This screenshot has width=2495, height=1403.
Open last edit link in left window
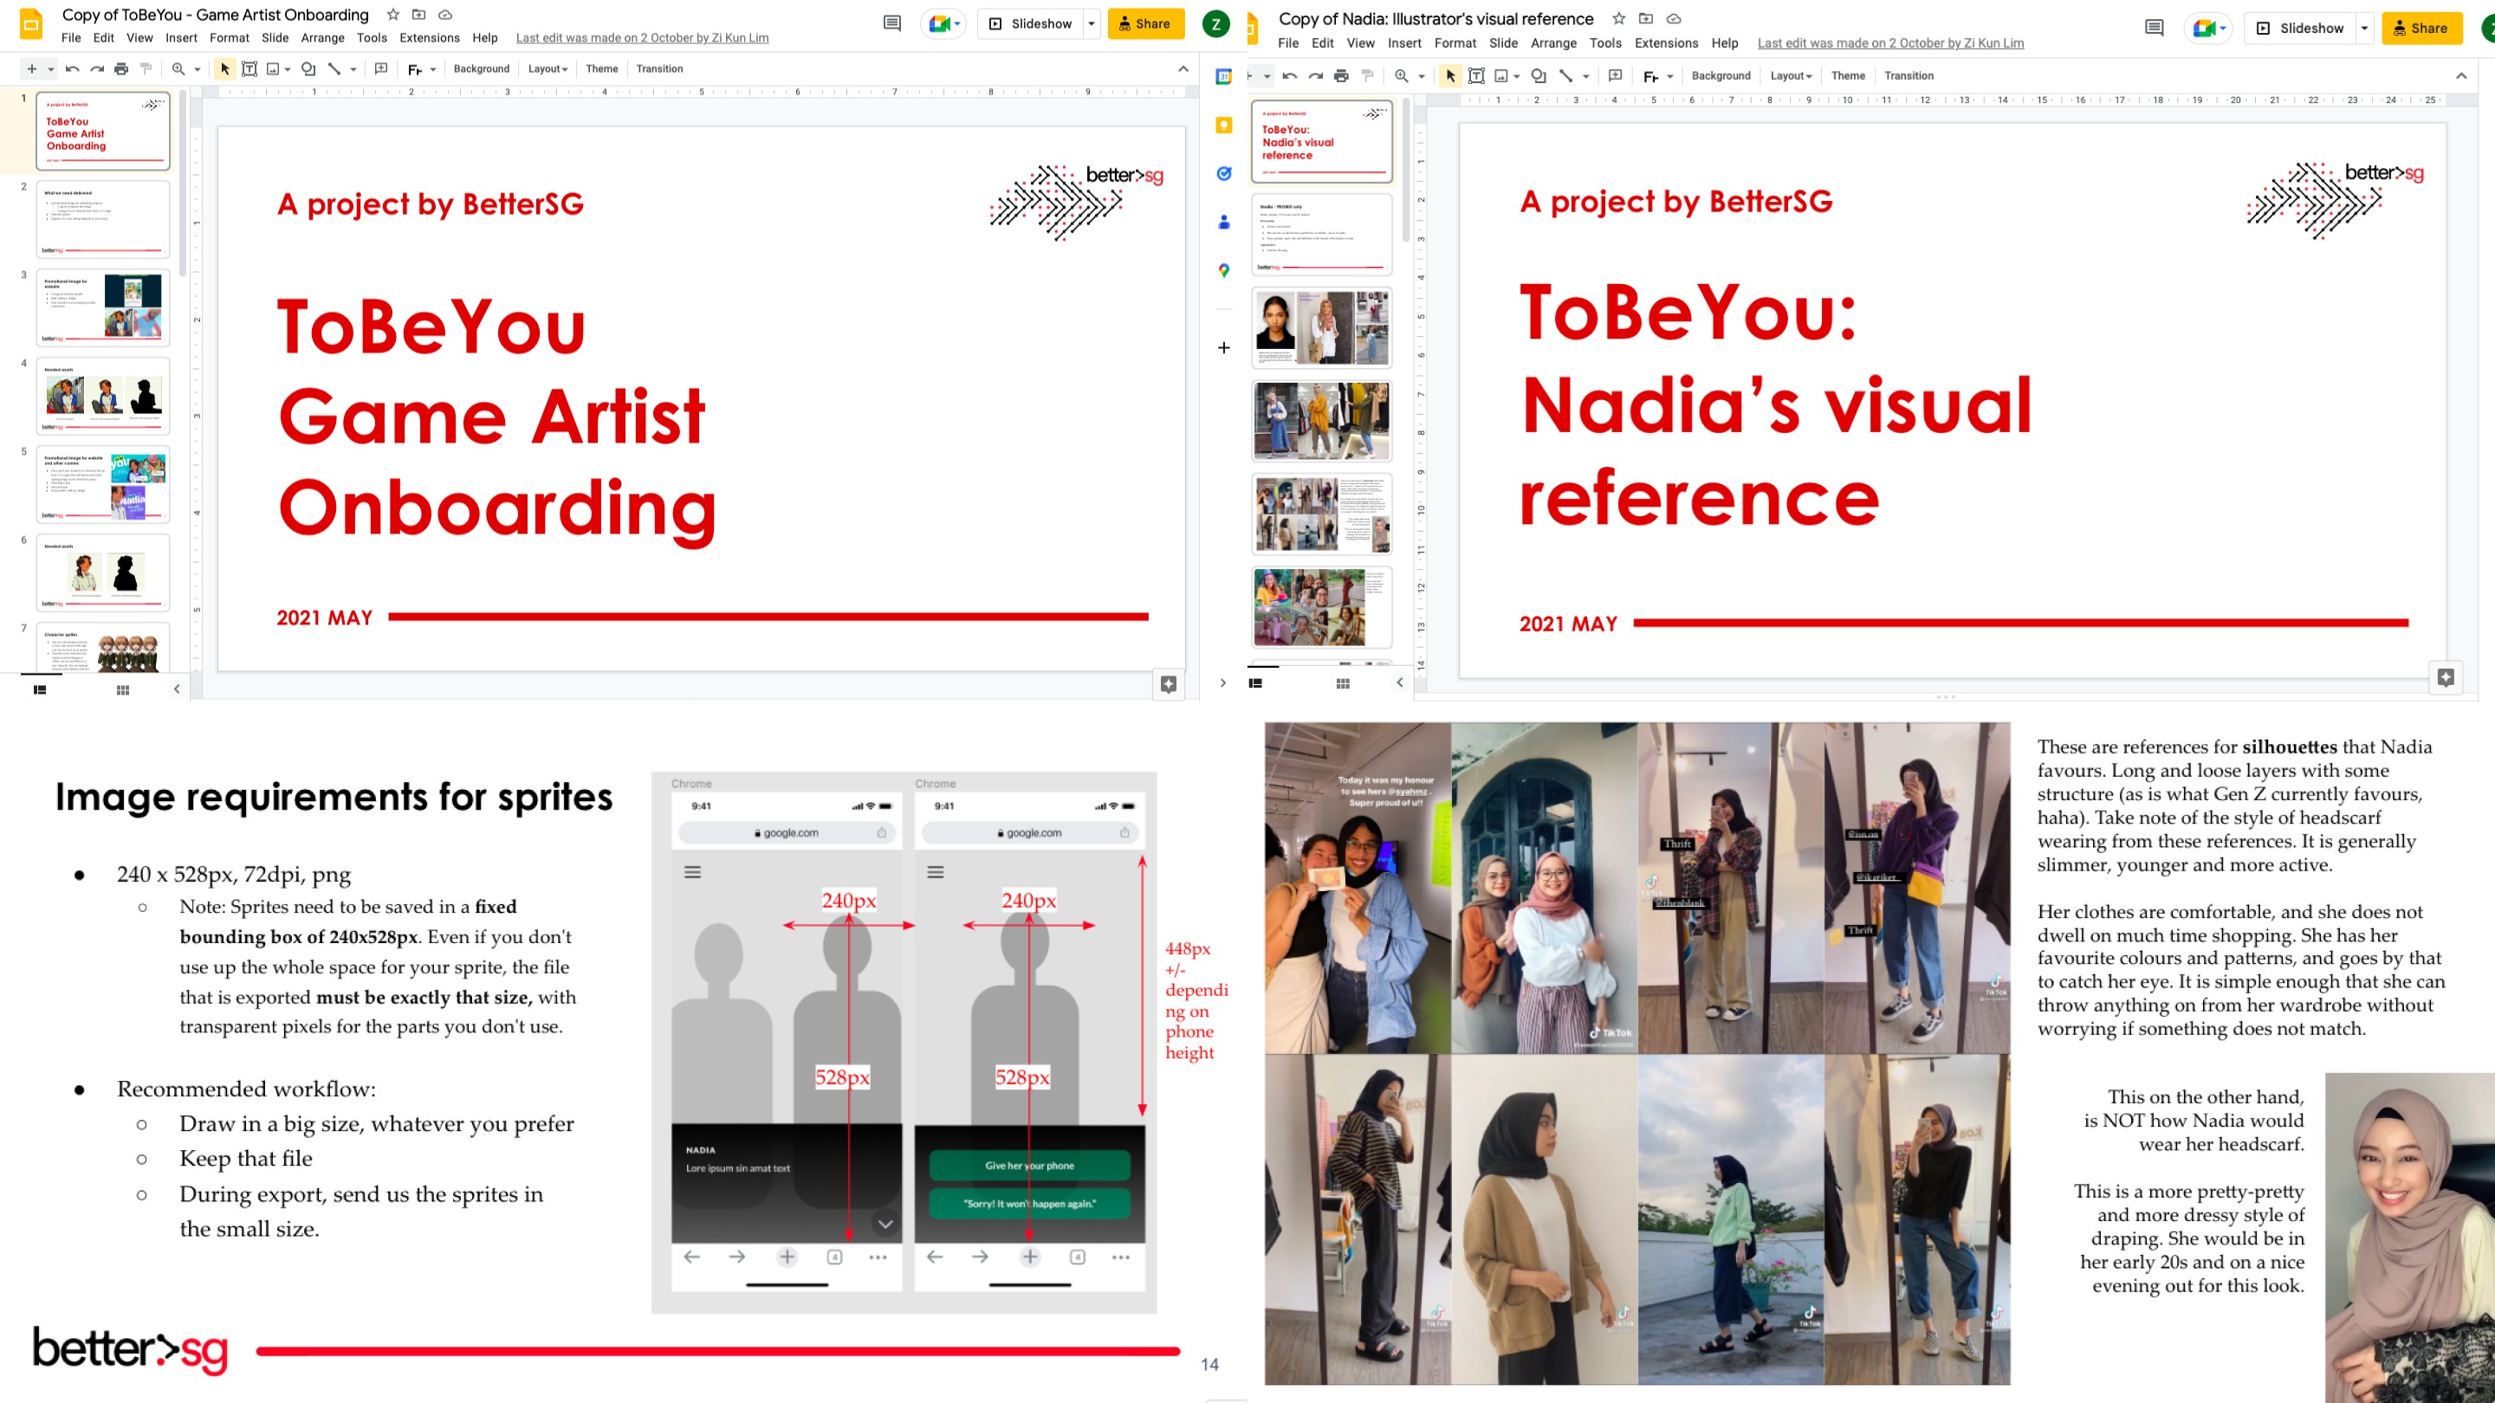[x=642, y=38]
